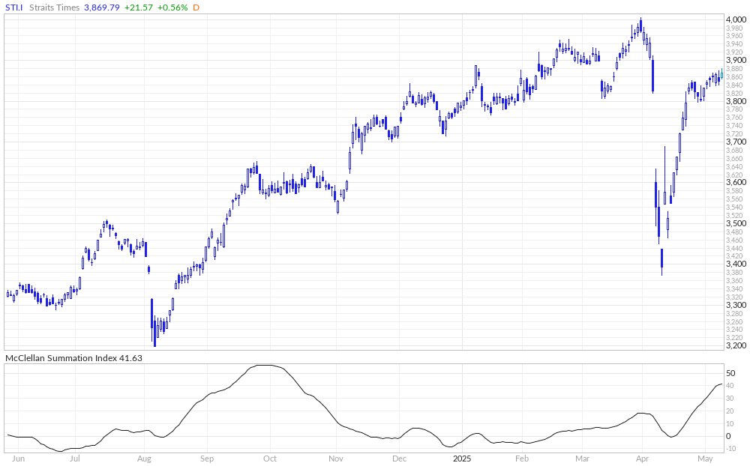Viewport: 750px width, 466px height.
Task: Click the Nov date axis label
Action: click(336, 459)
